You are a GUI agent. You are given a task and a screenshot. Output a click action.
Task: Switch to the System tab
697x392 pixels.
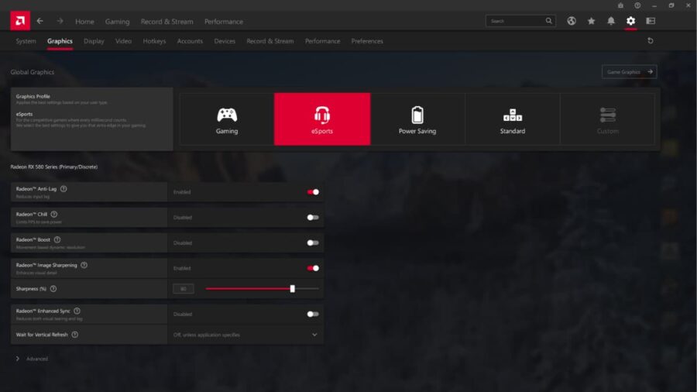26,41
